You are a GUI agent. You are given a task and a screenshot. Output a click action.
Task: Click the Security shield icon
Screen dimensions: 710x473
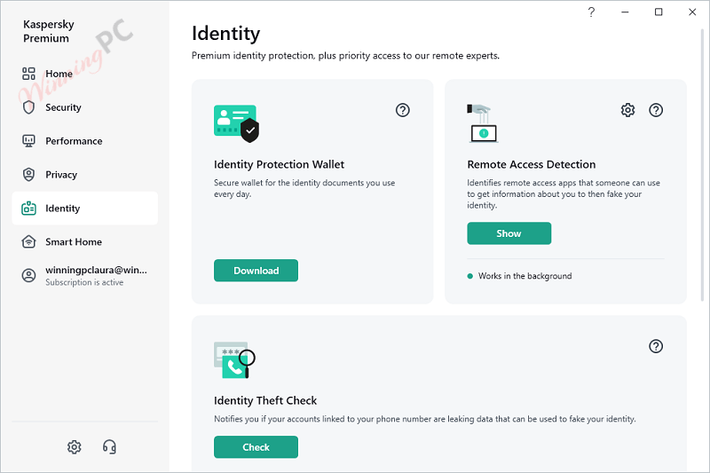pyautogui.click(x=28, y=107)
